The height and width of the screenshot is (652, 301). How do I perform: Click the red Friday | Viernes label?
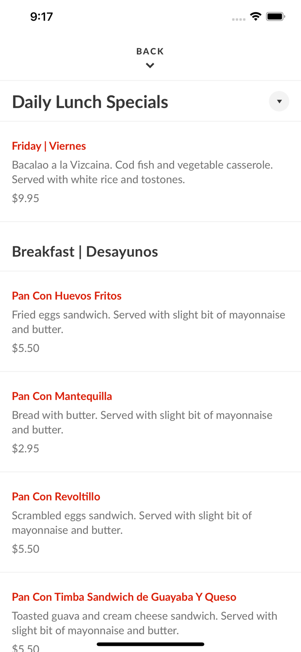point(49,146)
